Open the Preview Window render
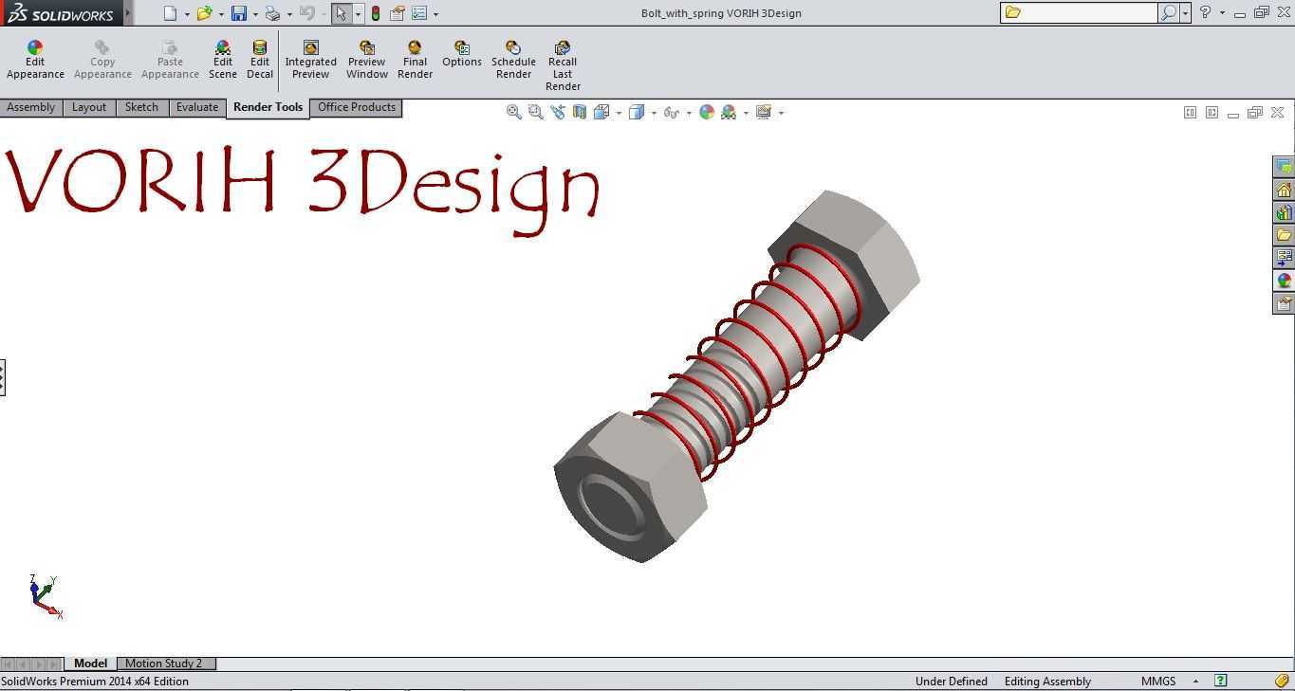The image size is (1295, 691). tap(366, 60)
